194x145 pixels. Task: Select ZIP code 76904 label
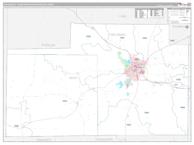click(147, 113)
